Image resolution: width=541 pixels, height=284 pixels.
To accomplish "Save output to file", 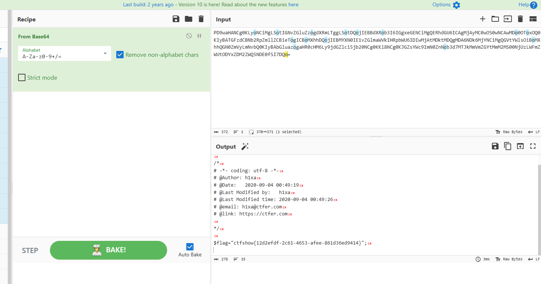I will pos(495,146).
